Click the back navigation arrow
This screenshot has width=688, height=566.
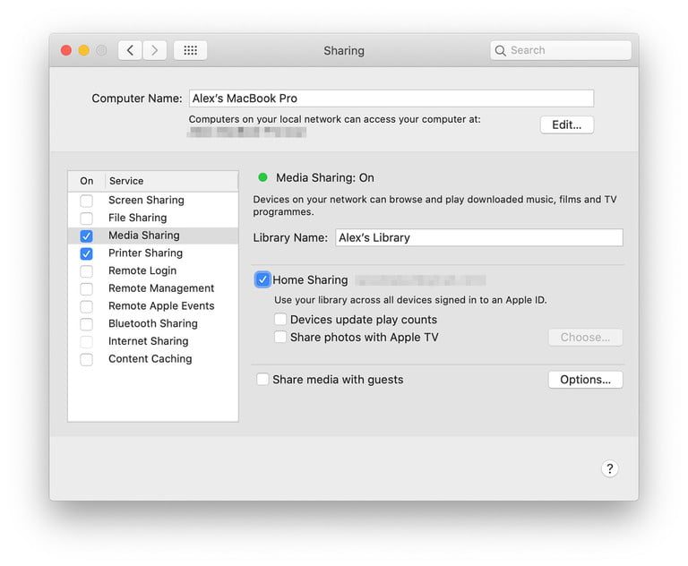[x=130, y=51]
